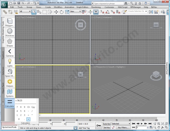Open the Cameras category in sidebar
The height and width of the screenshot is (131, 170).
(10, 53)
